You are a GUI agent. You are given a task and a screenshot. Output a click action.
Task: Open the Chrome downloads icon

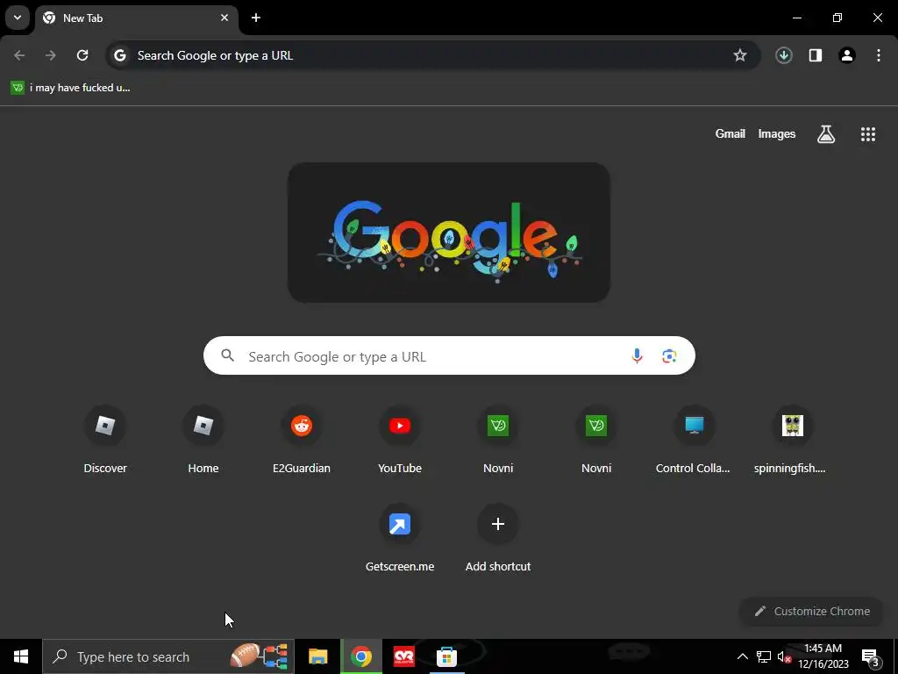[783, 55]
